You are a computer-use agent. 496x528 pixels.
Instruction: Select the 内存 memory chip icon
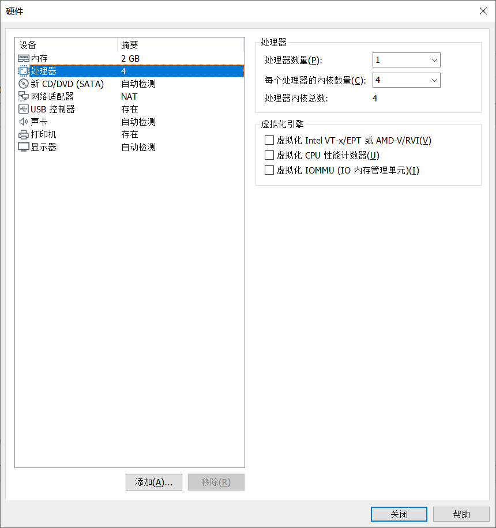tap(23, 58)
